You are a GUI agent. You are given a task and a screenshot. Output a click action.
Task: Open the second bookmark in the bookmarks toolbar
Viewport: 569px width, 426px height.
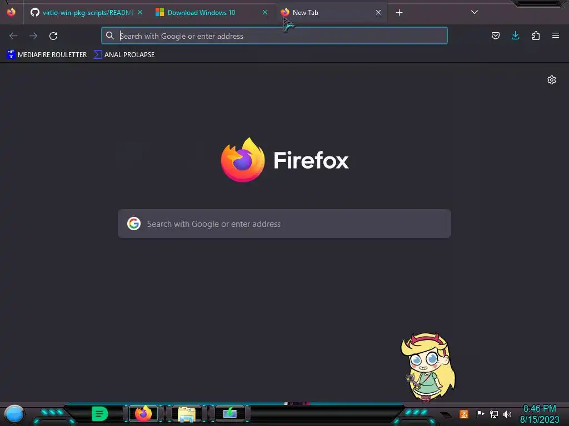tap(124, 55)
